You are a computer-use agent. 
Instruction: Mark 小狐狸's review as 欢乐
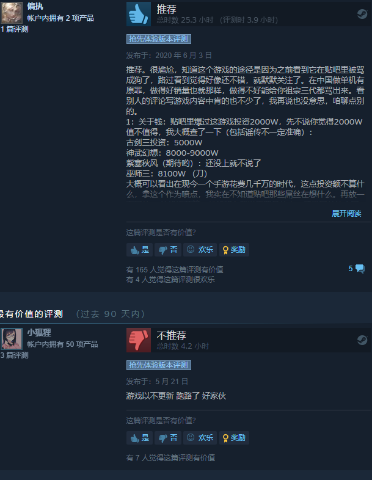tap(200, 438)
